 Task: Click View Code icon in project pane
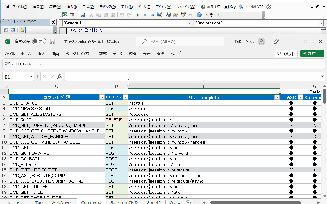pyautogui.click(x=6, y=30)
